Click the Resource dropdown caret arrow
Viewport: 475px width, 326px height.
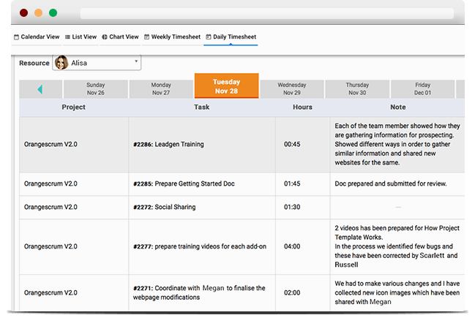pyautogui.click(x=136, y=61)
